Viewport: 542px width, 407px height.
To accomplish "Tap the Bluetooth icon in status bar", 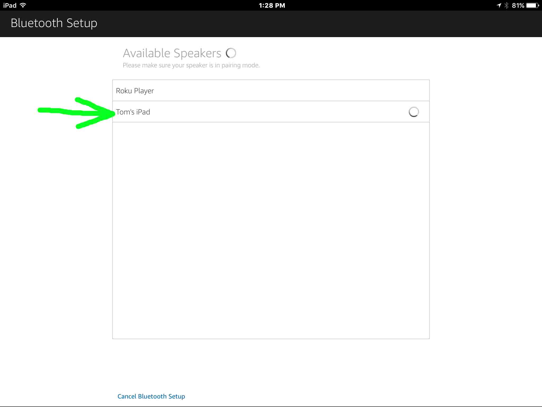I will [x=506, y=5].
